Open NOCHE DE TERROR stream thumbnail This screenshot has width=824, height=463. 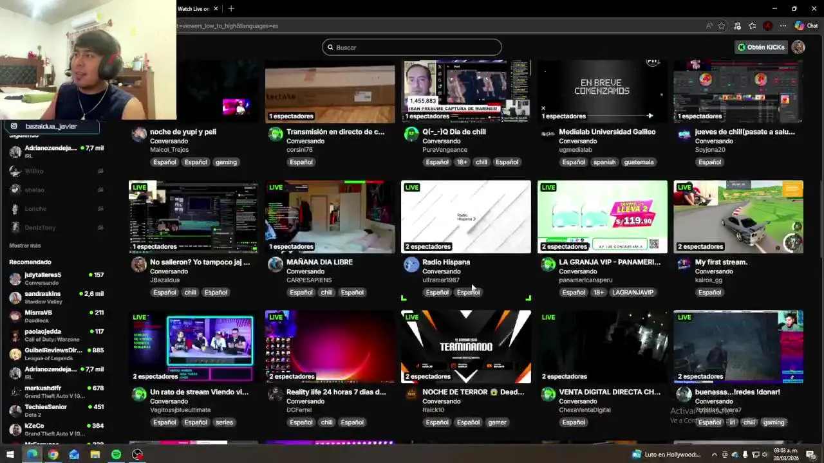pos(466,347)
